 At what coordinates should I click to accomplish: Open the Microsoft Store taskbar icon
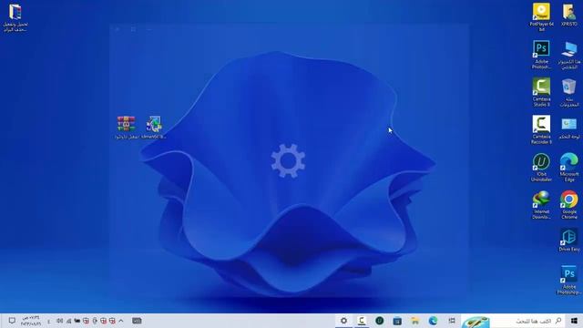coord(397,321)
